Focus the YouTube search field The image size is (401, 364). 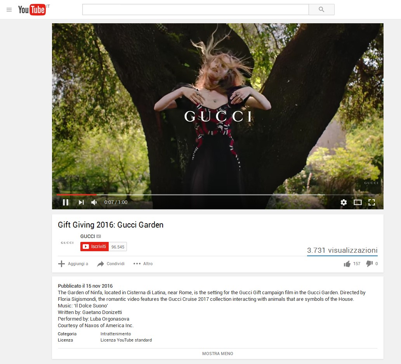tap(195, 9)
